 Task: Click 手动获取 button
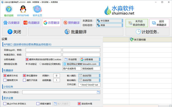(71, 59)
